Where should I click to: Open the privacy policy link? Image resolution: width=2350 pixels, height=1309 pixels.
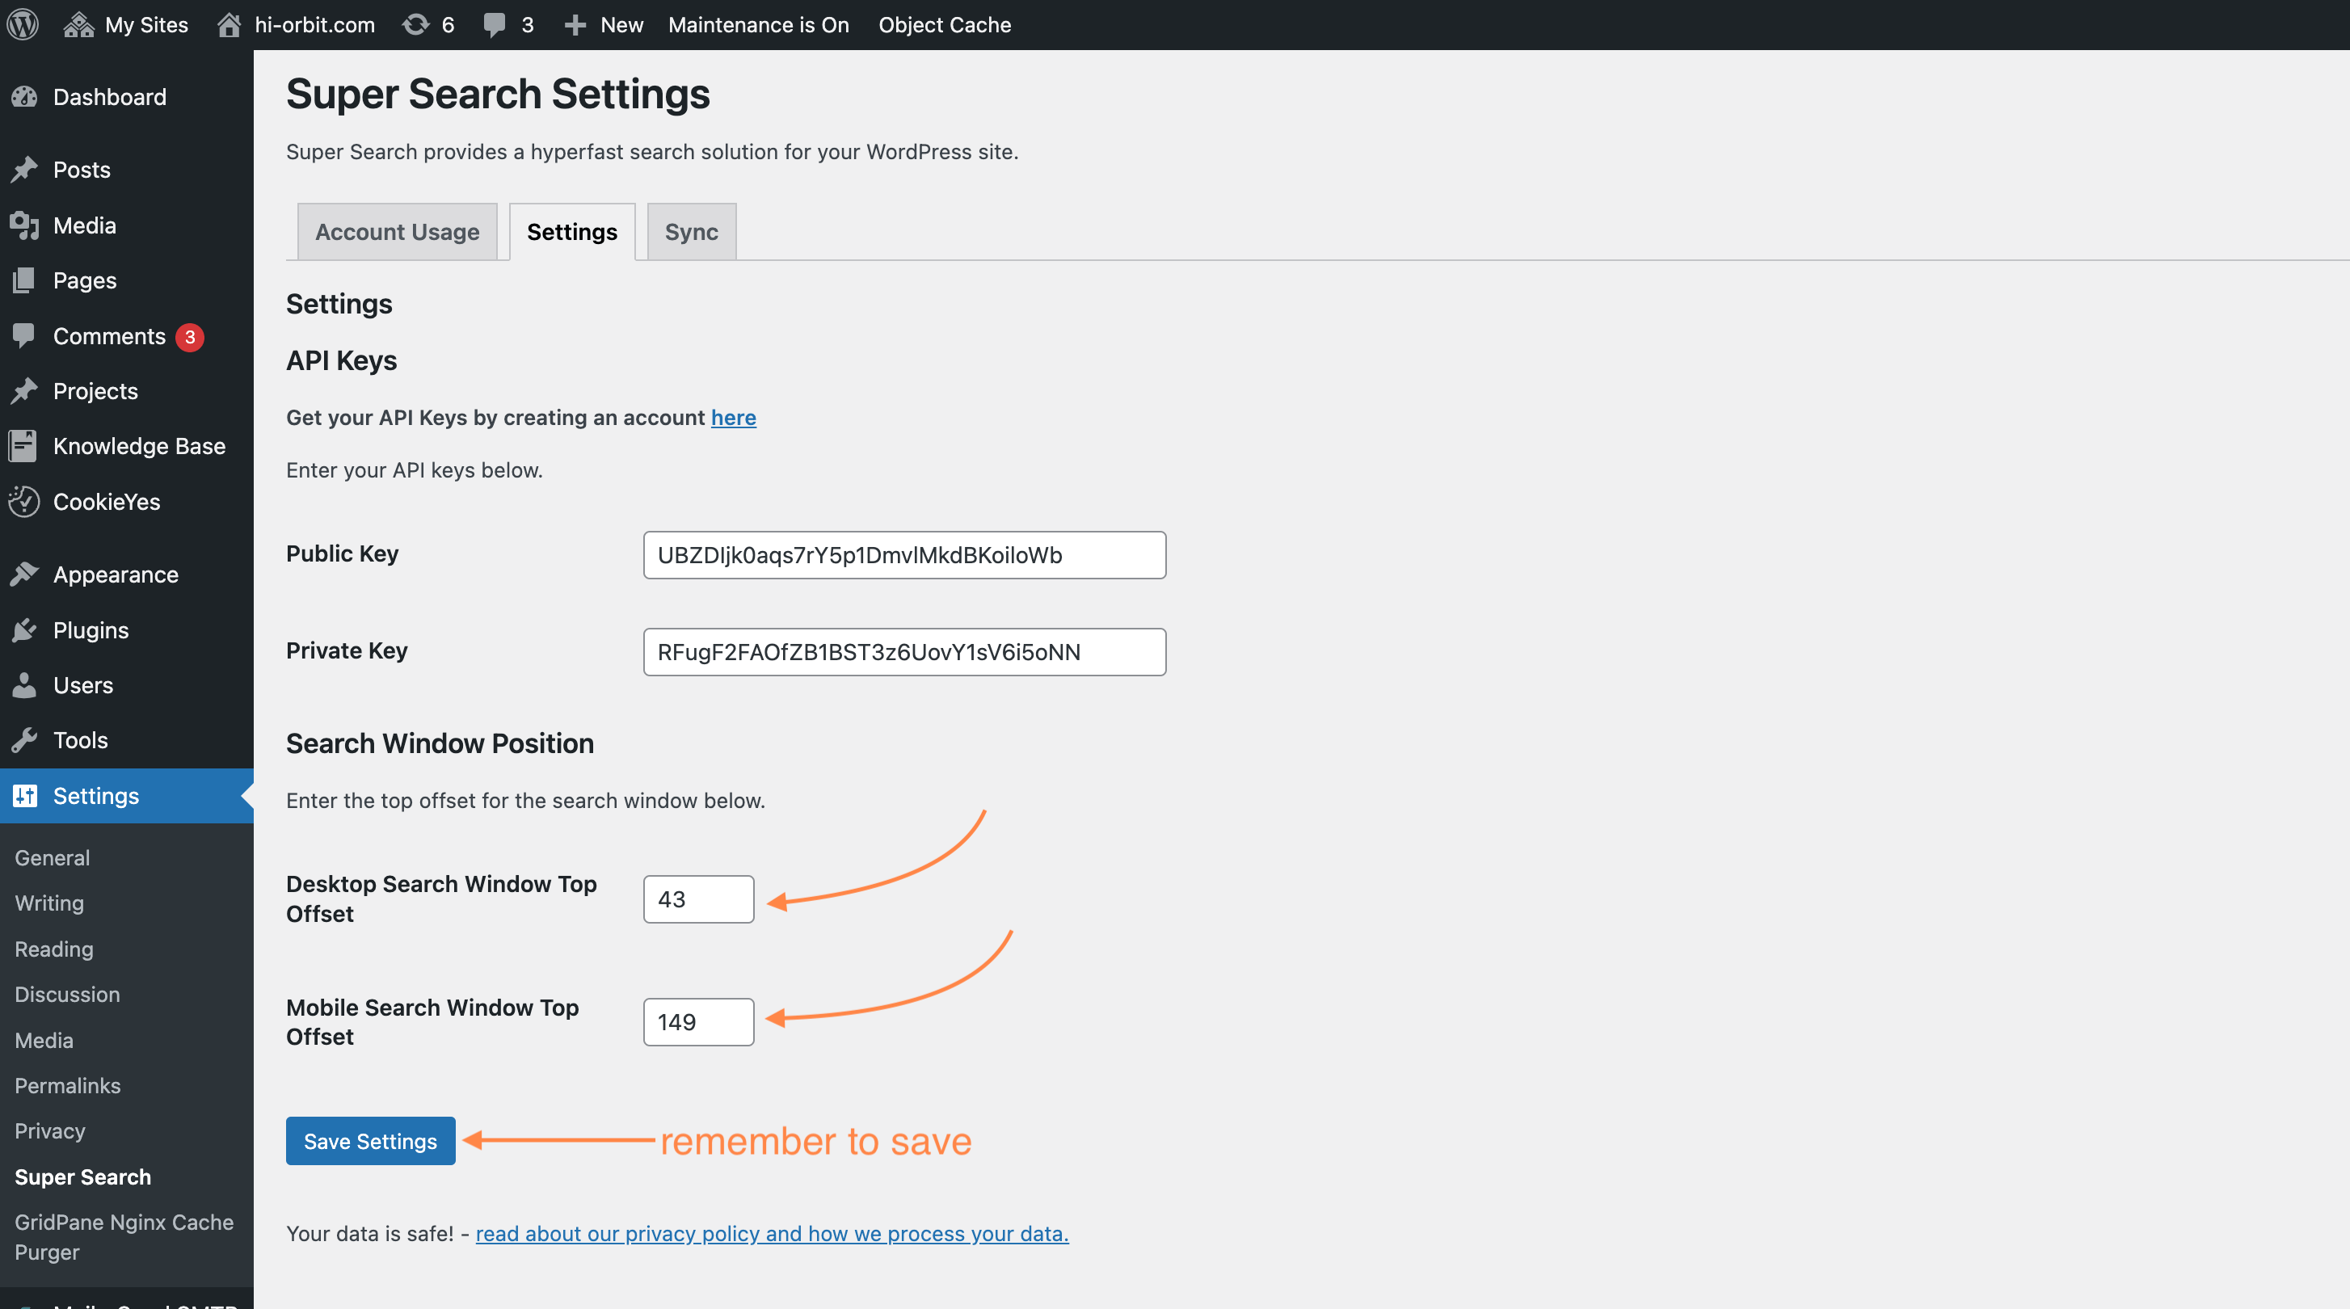[772, 1233]
